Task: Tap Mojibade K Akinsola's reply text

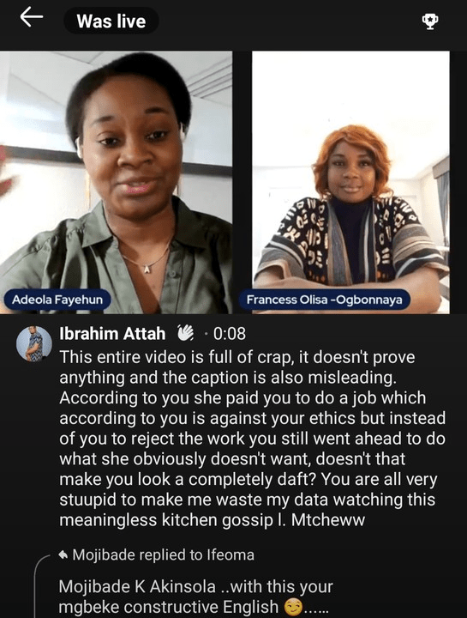Action: (196, 597)
